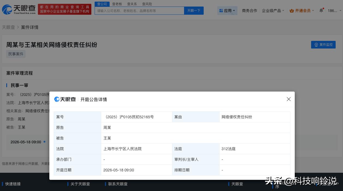343x191 pixels.
Task: Open the 关于天眼查 footer link
Action: click(x=80, y=184)
